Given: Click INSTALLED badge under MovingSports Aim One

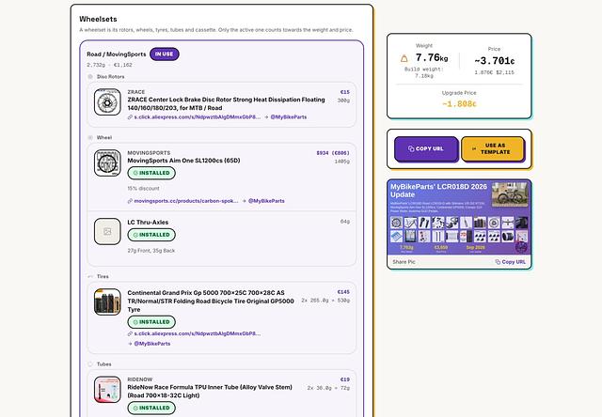Looking at the screenshot, I should click(x=151, y=173).
